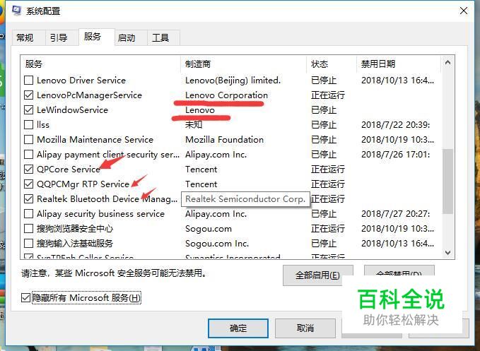480x351 pixels.
Task: Click the 全部启用(E) button
Action: [317, 275]
